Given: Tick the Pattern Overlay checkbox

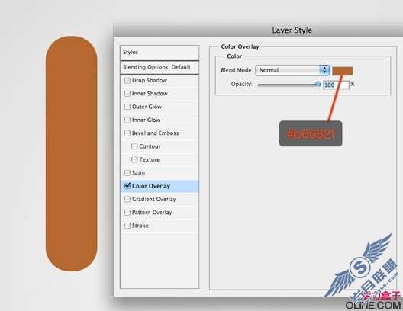Looking at the screenshot, I should [127, 212].
